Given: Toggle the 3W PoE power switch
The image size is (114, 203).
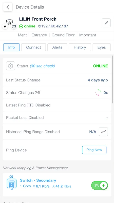Looking at the screenshot, I should click(x=100, y=185).
